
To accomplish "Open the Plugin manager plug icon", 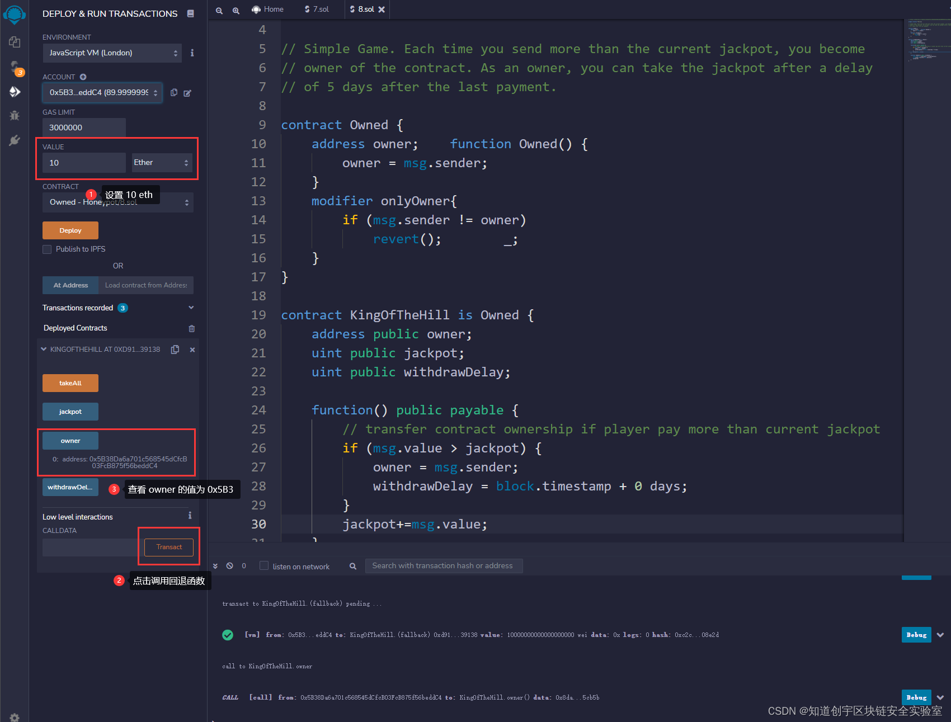I will 15,140.
